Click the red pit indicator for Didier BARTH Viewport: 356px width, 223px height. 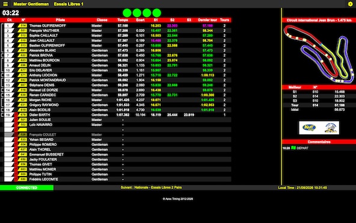click(x=16, y=115)
